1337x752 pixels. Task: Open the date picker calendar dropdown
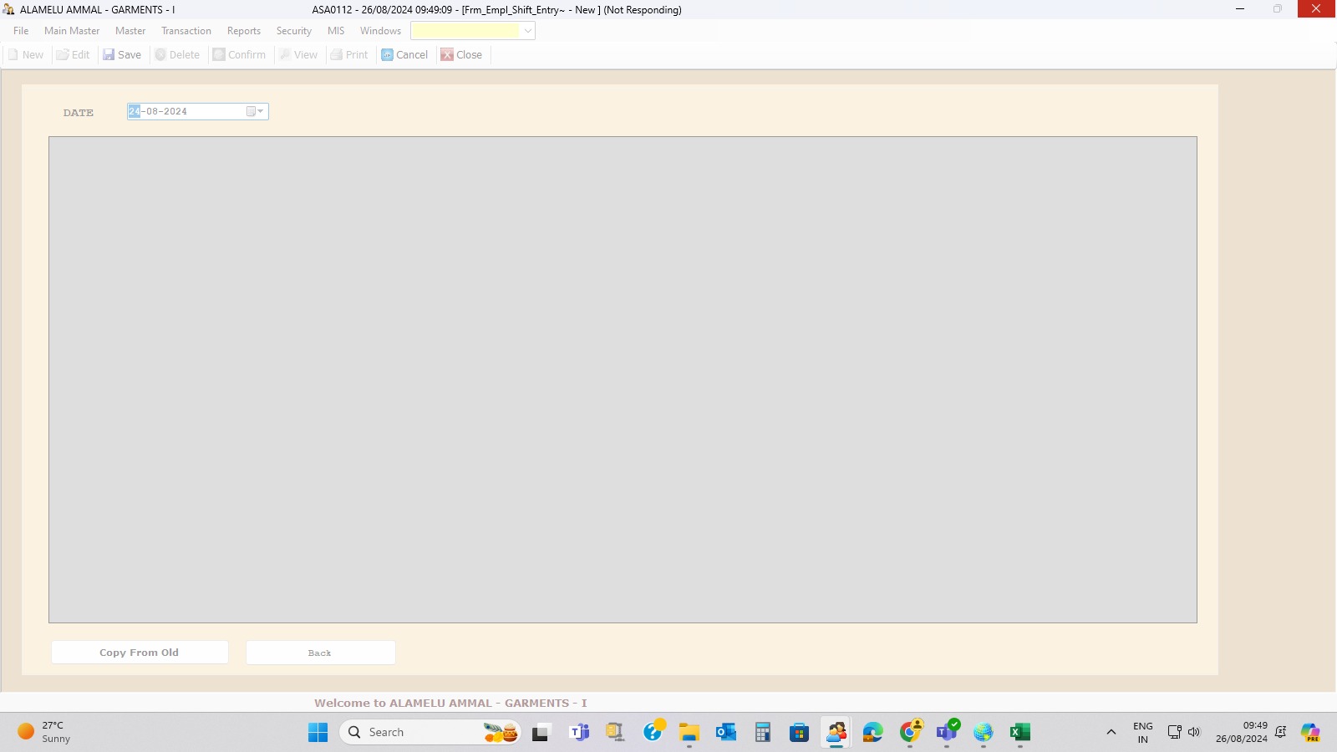coord(255,112)
